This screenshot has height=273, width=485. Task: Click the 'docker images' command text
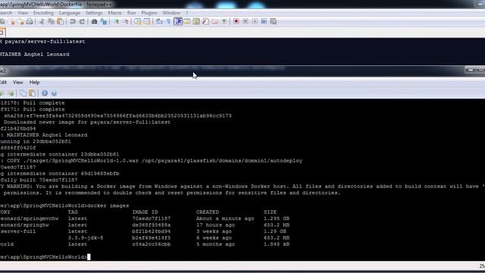click(x=108, y=206)
